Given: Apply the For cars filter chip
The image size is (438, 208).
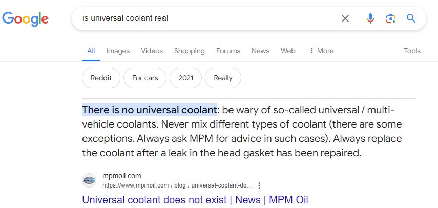Looking at the screenshot, I should (x=145, y=78).
